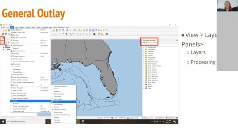This screenshot has width=238, height=134.
Task: Open the Raster menu
Action: click(x=39, y=27)
